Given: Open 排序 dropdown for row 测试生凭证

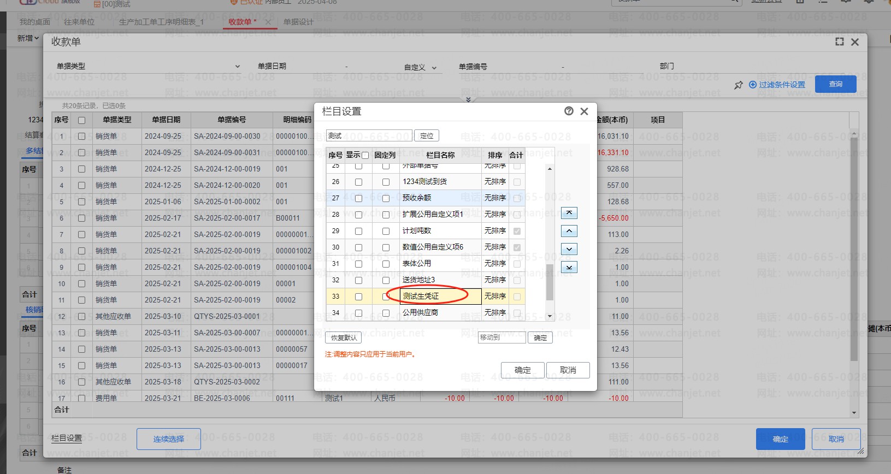Looking at the screenshot, I should pos(495,296).
